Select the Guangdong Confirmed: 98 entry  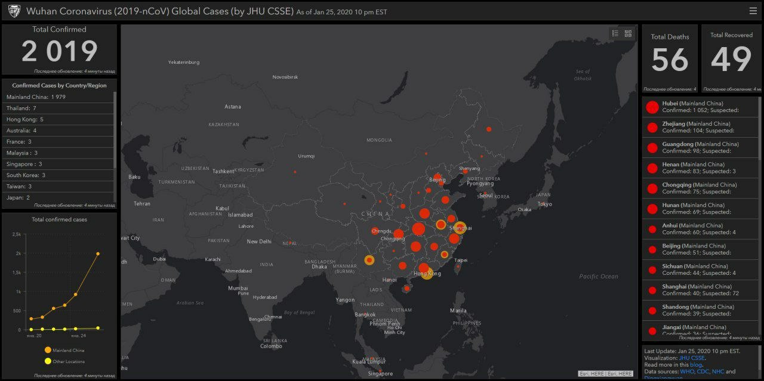[700, 147]
